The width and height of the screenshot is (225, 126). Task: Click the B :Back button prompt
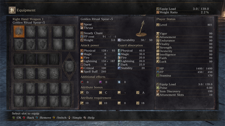coord(28,118)
